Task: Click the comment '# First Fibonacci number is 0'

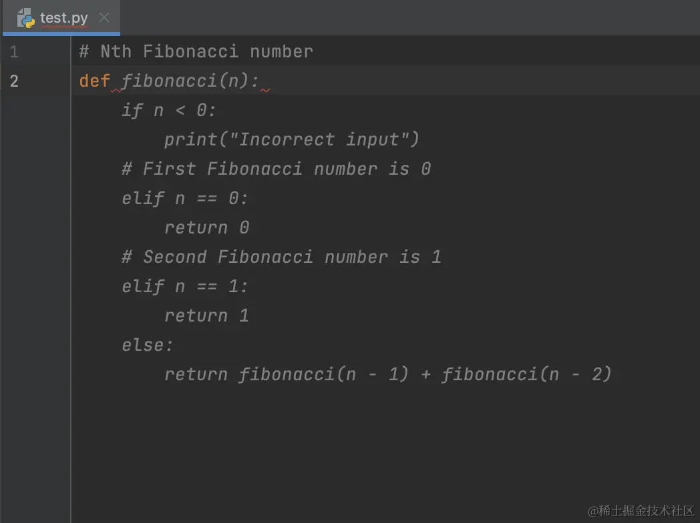Action: [275, 169]
